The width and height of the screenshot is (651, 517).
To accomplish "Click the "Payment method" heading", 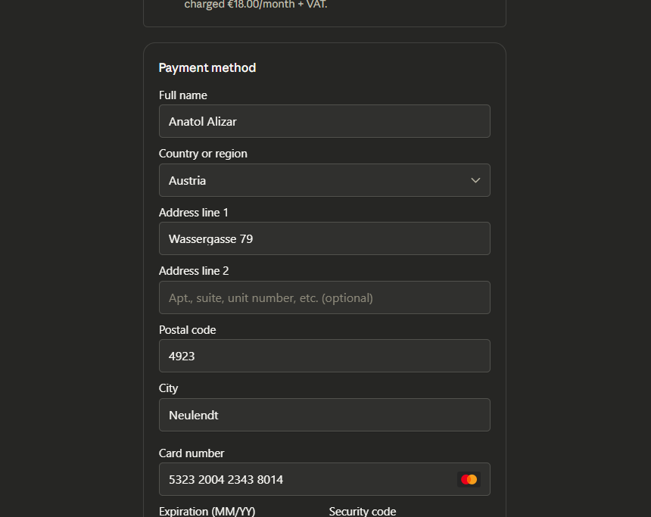I will click(x=207, y=68).
